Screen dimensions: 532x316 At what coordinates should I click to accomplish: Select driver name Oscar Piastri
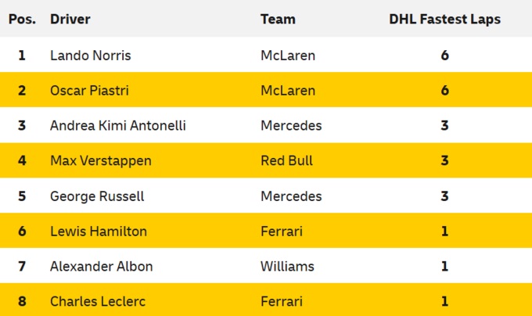click(89, 91)
